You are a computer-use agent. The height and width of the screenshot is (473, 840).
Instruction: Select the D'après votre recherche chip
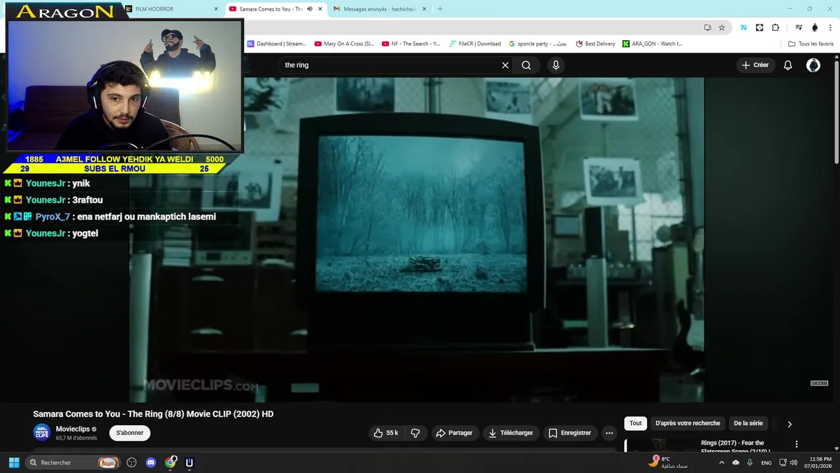click(x=688, y=423)
